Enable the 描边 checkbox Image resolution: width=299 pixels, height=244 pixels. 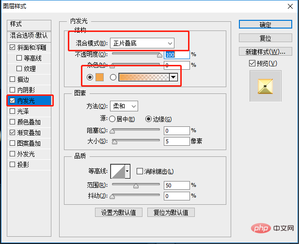[x=13, y=79]
